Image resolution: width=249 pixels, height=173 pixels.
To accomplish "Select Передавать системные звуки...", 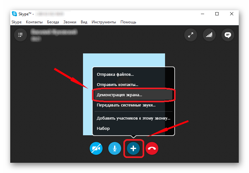I will click(x=133, y=105).
